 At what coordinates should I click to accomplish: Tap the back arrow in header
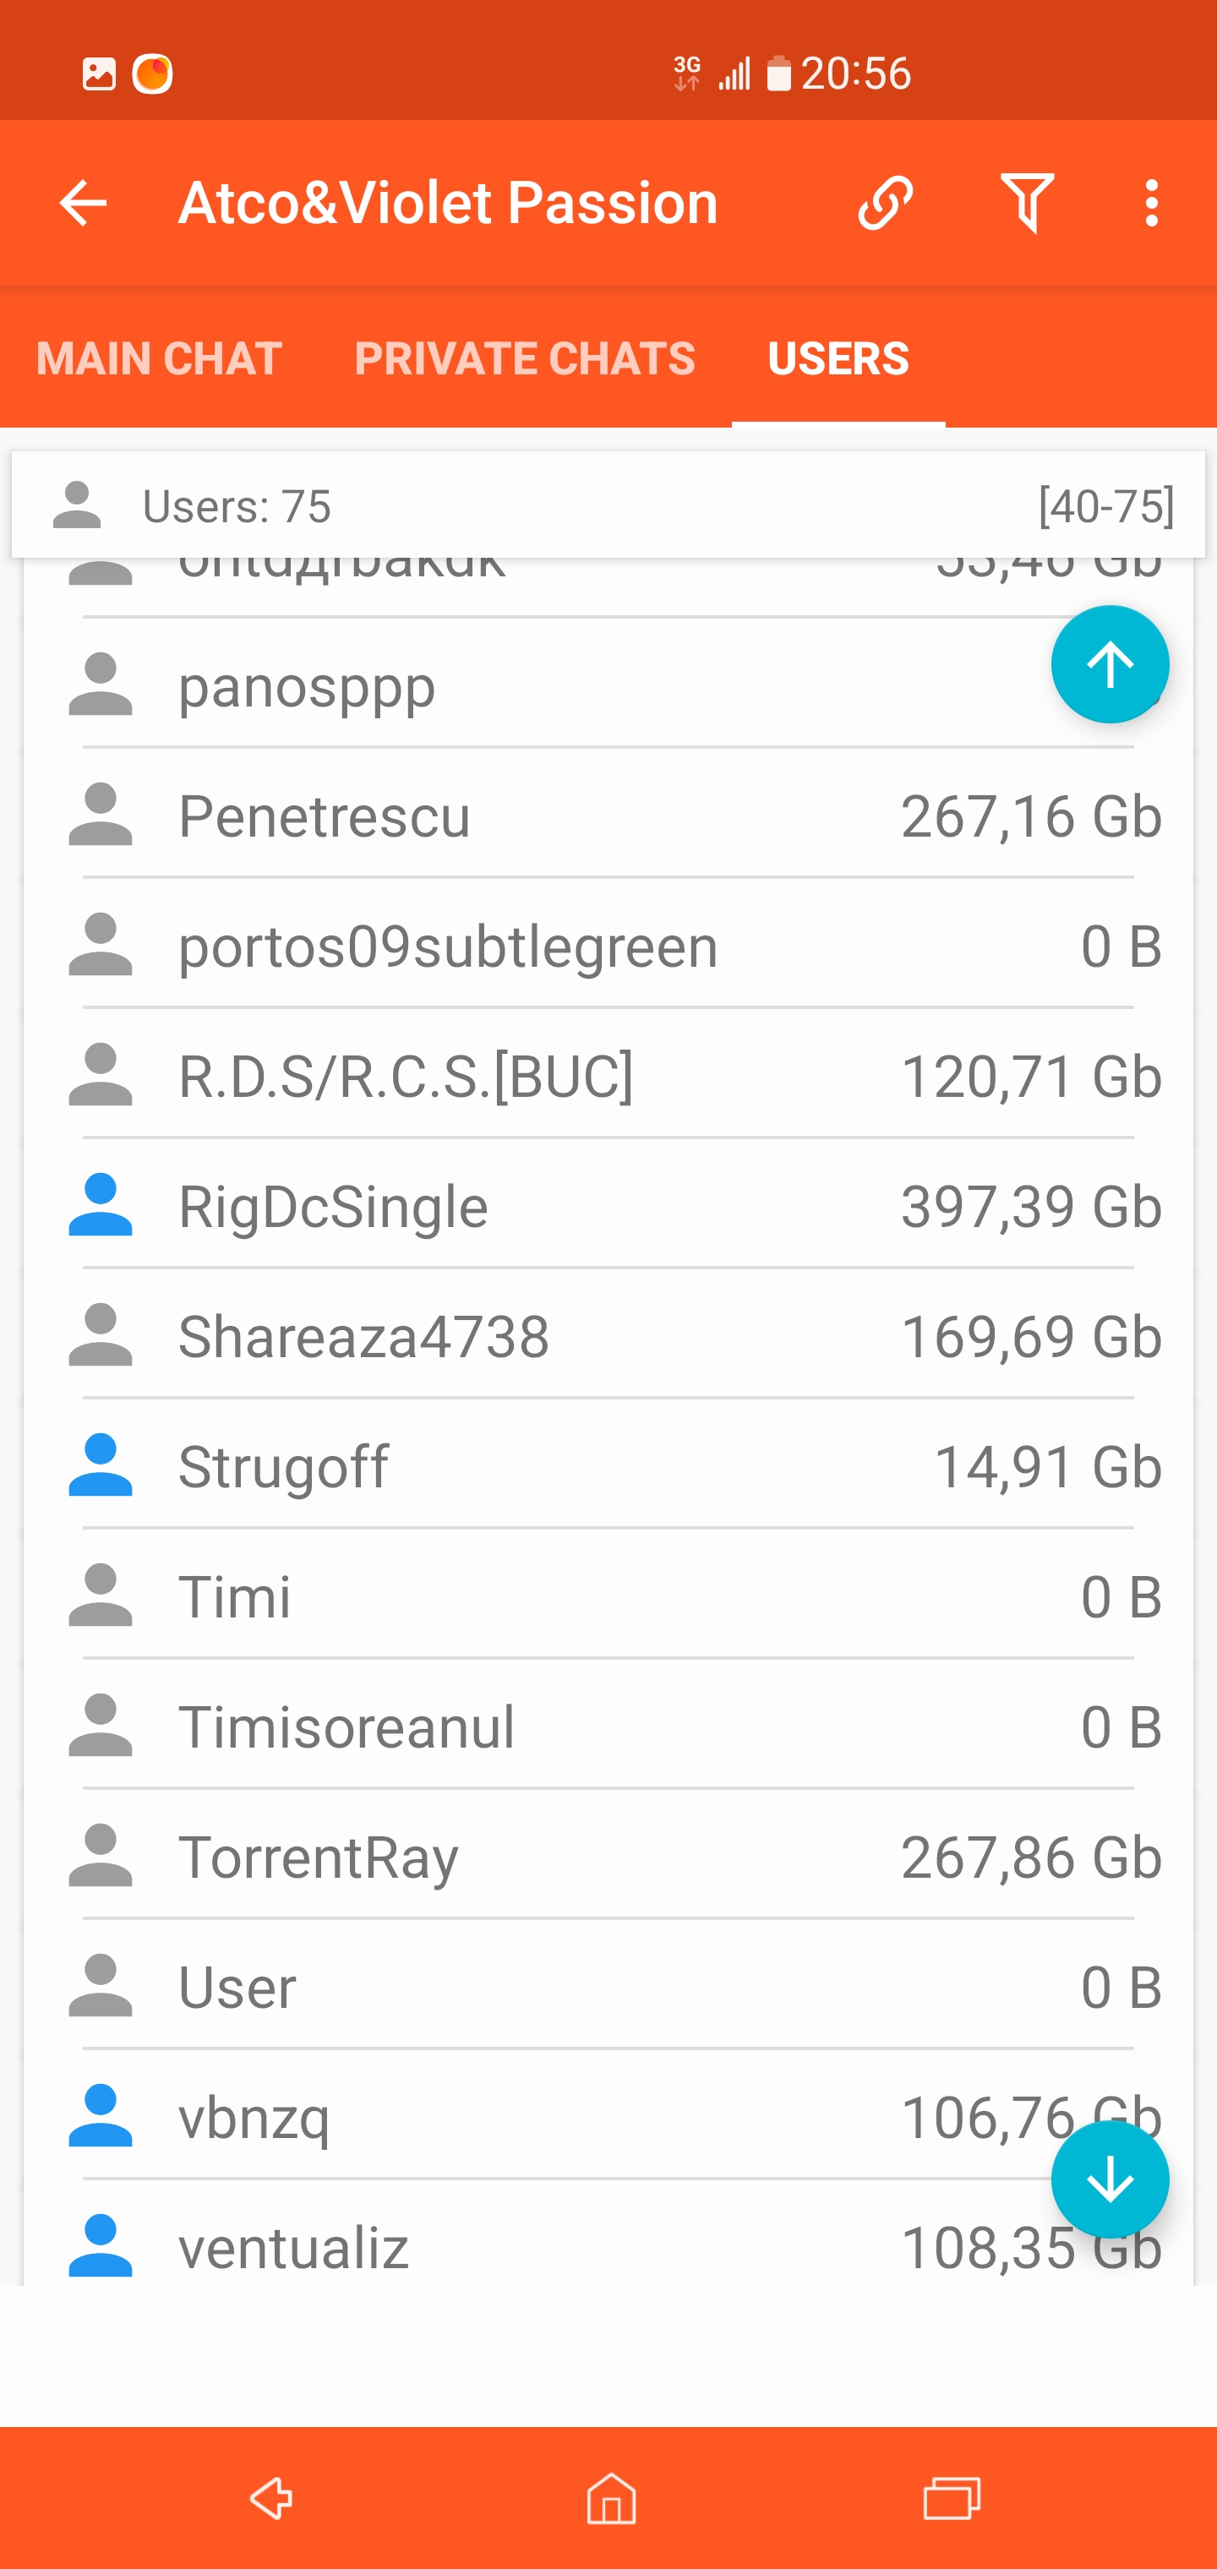pos(83,204)
